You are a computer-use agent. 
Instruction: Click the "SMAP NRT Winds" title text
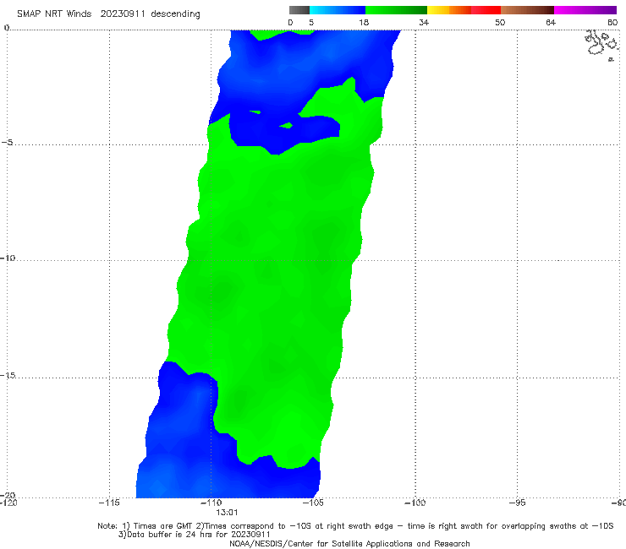(x=54, y=14)
